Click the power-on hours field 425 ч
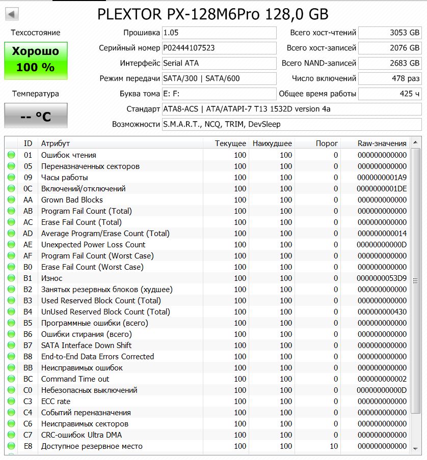 [390, 94]
